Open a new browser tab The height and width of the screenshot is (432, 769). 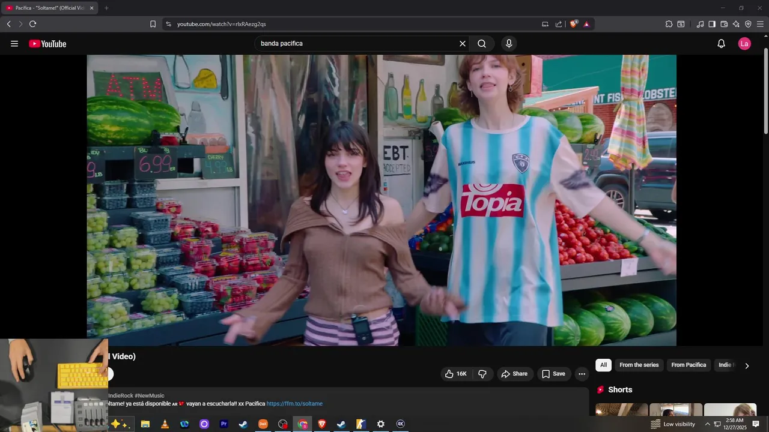pyautogui.click(x=106, y=8)
